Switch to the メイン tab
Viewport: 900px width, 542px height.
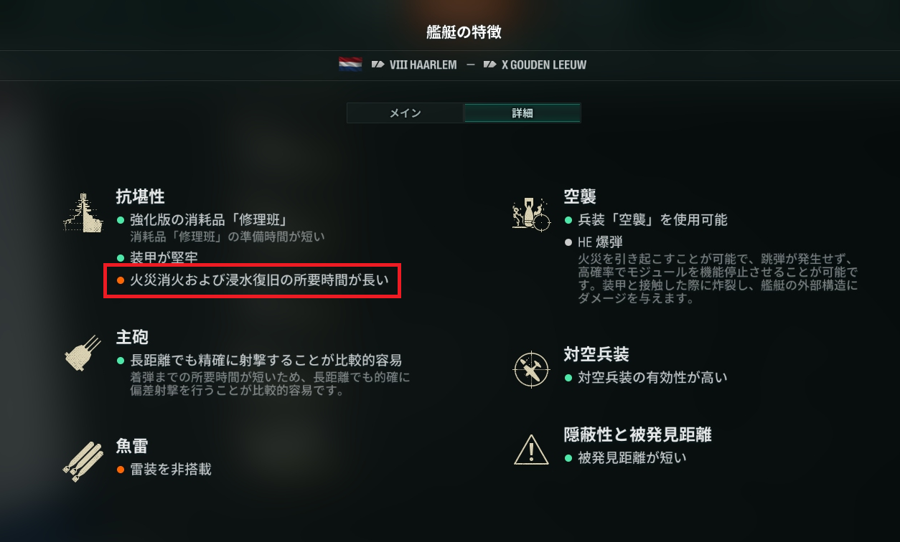pyautogui.click(x=405, y=113)
